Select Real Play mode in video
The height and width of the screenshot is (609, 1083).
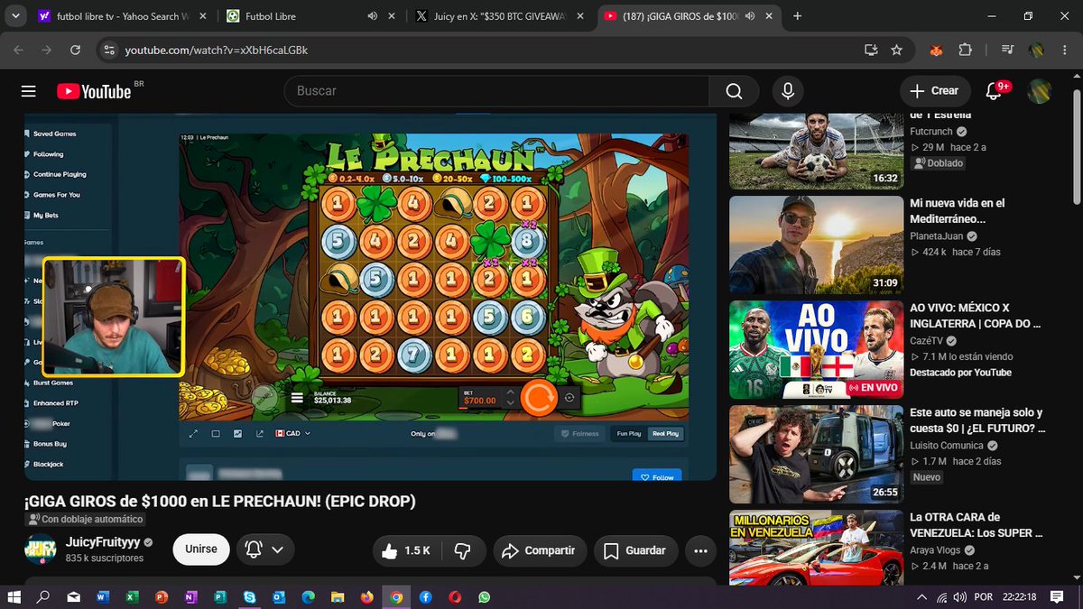click(x=666, y=434)
